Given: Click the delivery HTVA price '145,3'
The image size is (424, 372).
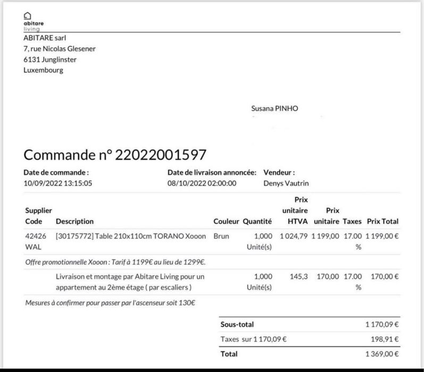Looking at the screenshot, I should click(x=299, y=276).
